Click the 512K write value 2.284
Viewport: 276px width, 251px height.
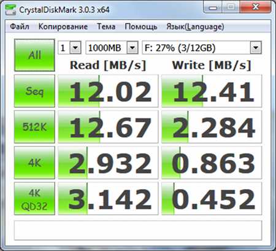point(212,127)
